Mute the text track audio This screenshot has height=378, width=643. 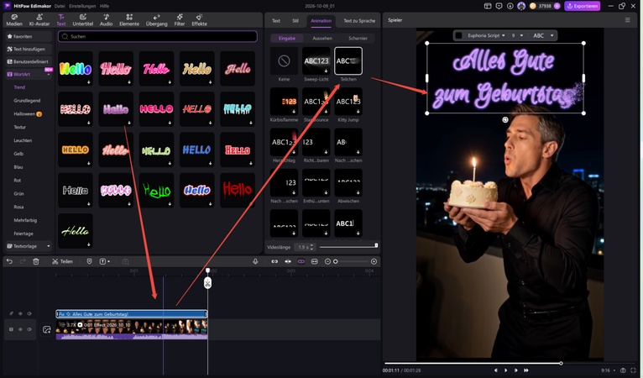29,313
